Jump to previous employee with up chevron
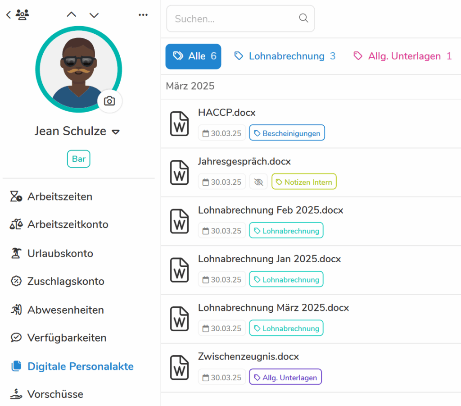 (72, 14)
